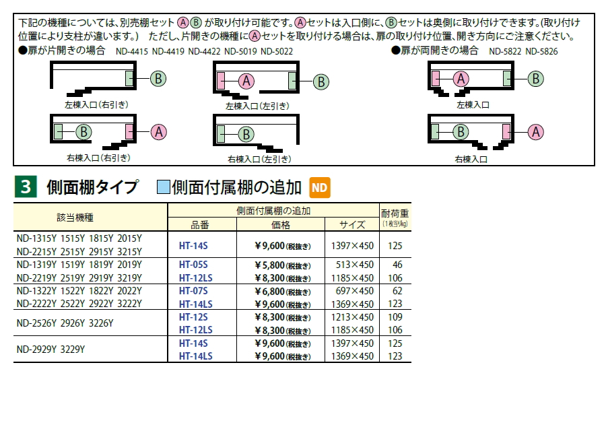Click the サイズ column header
606x431 pixels.
click(351, 225)
